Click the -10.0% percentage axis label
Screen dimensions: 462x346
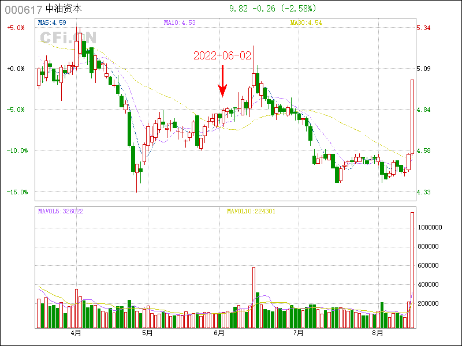17,151
